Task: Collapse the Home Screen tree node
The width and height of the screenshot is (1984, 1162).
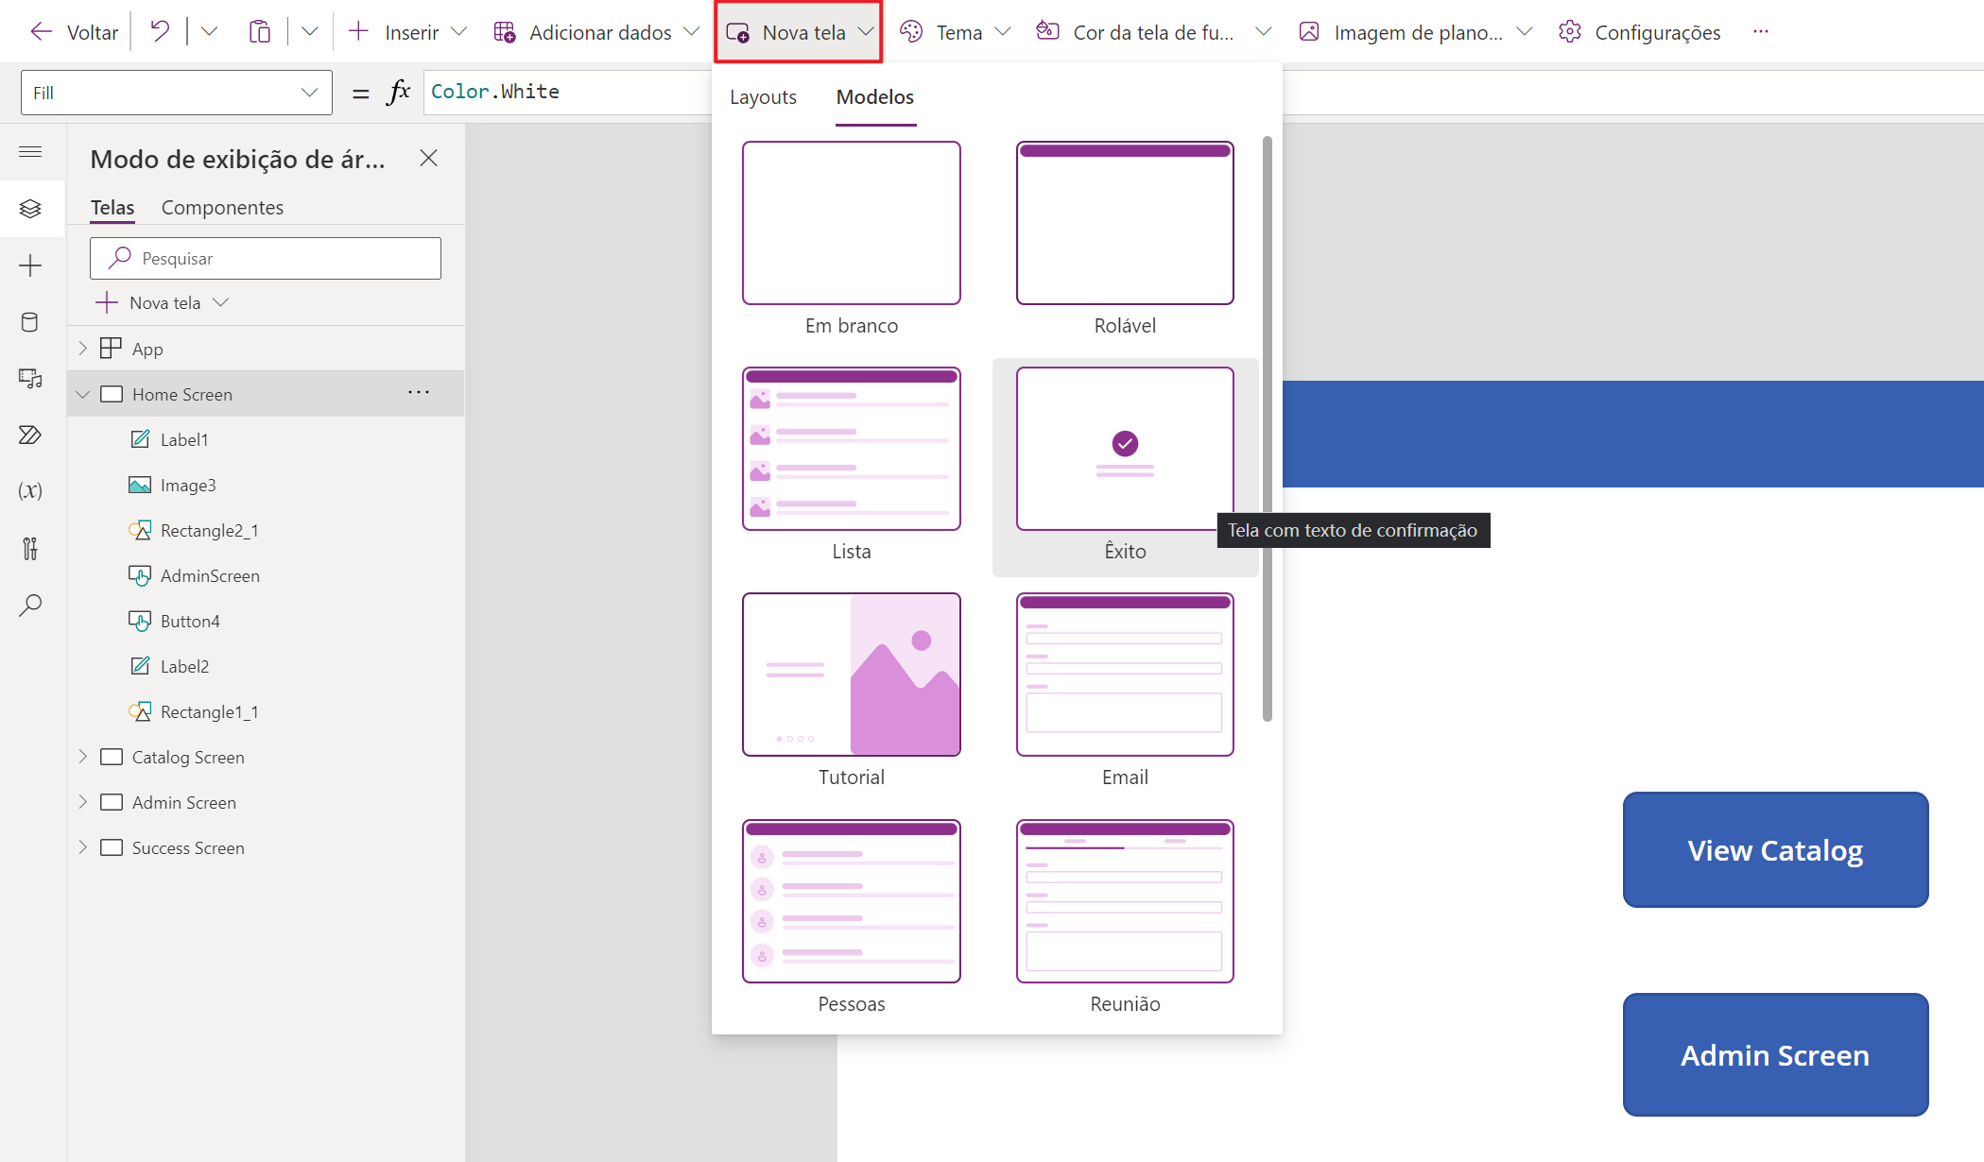Action: pos(83,394)
